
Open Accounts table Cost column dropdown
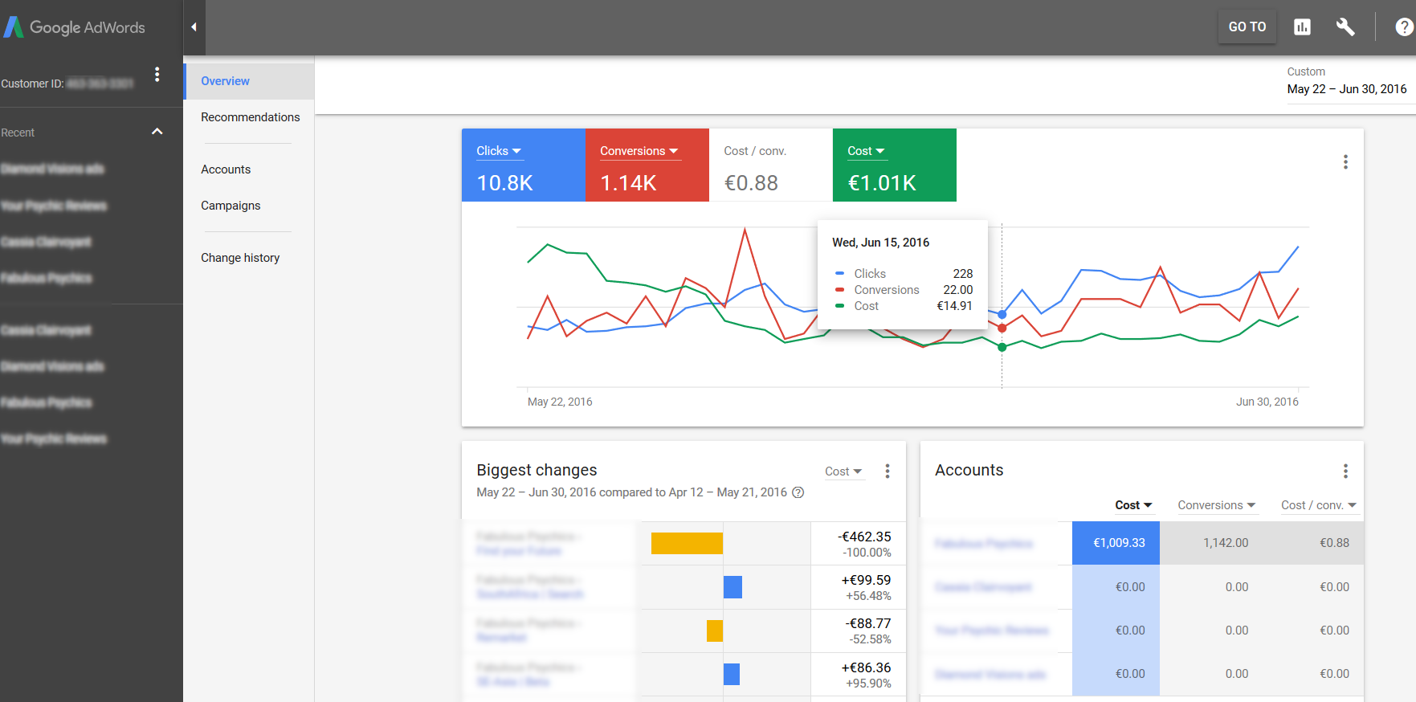coord(1133,505)
